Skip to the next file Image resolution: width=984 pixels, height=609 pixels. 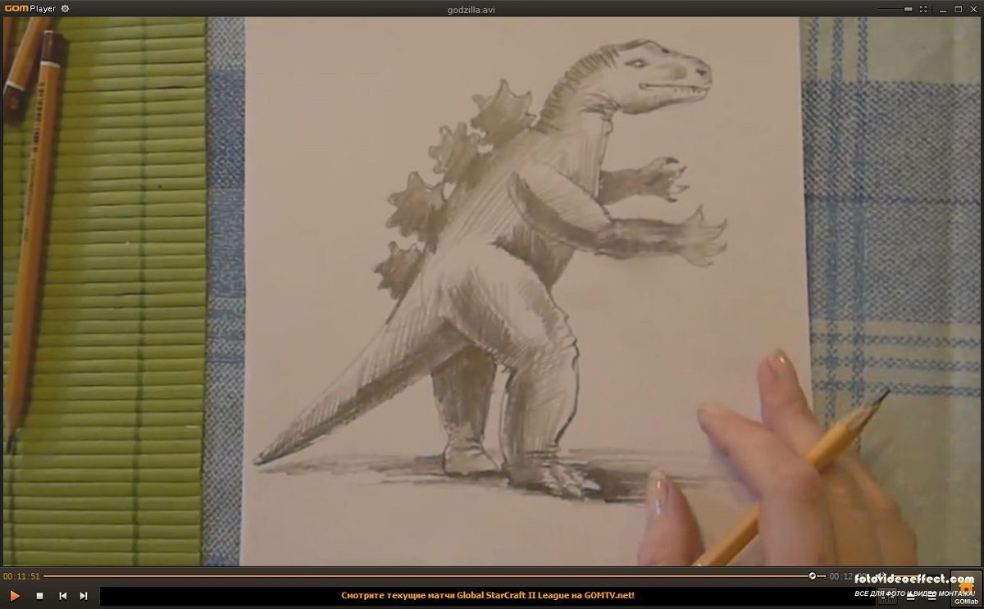(x=84, y=596)
